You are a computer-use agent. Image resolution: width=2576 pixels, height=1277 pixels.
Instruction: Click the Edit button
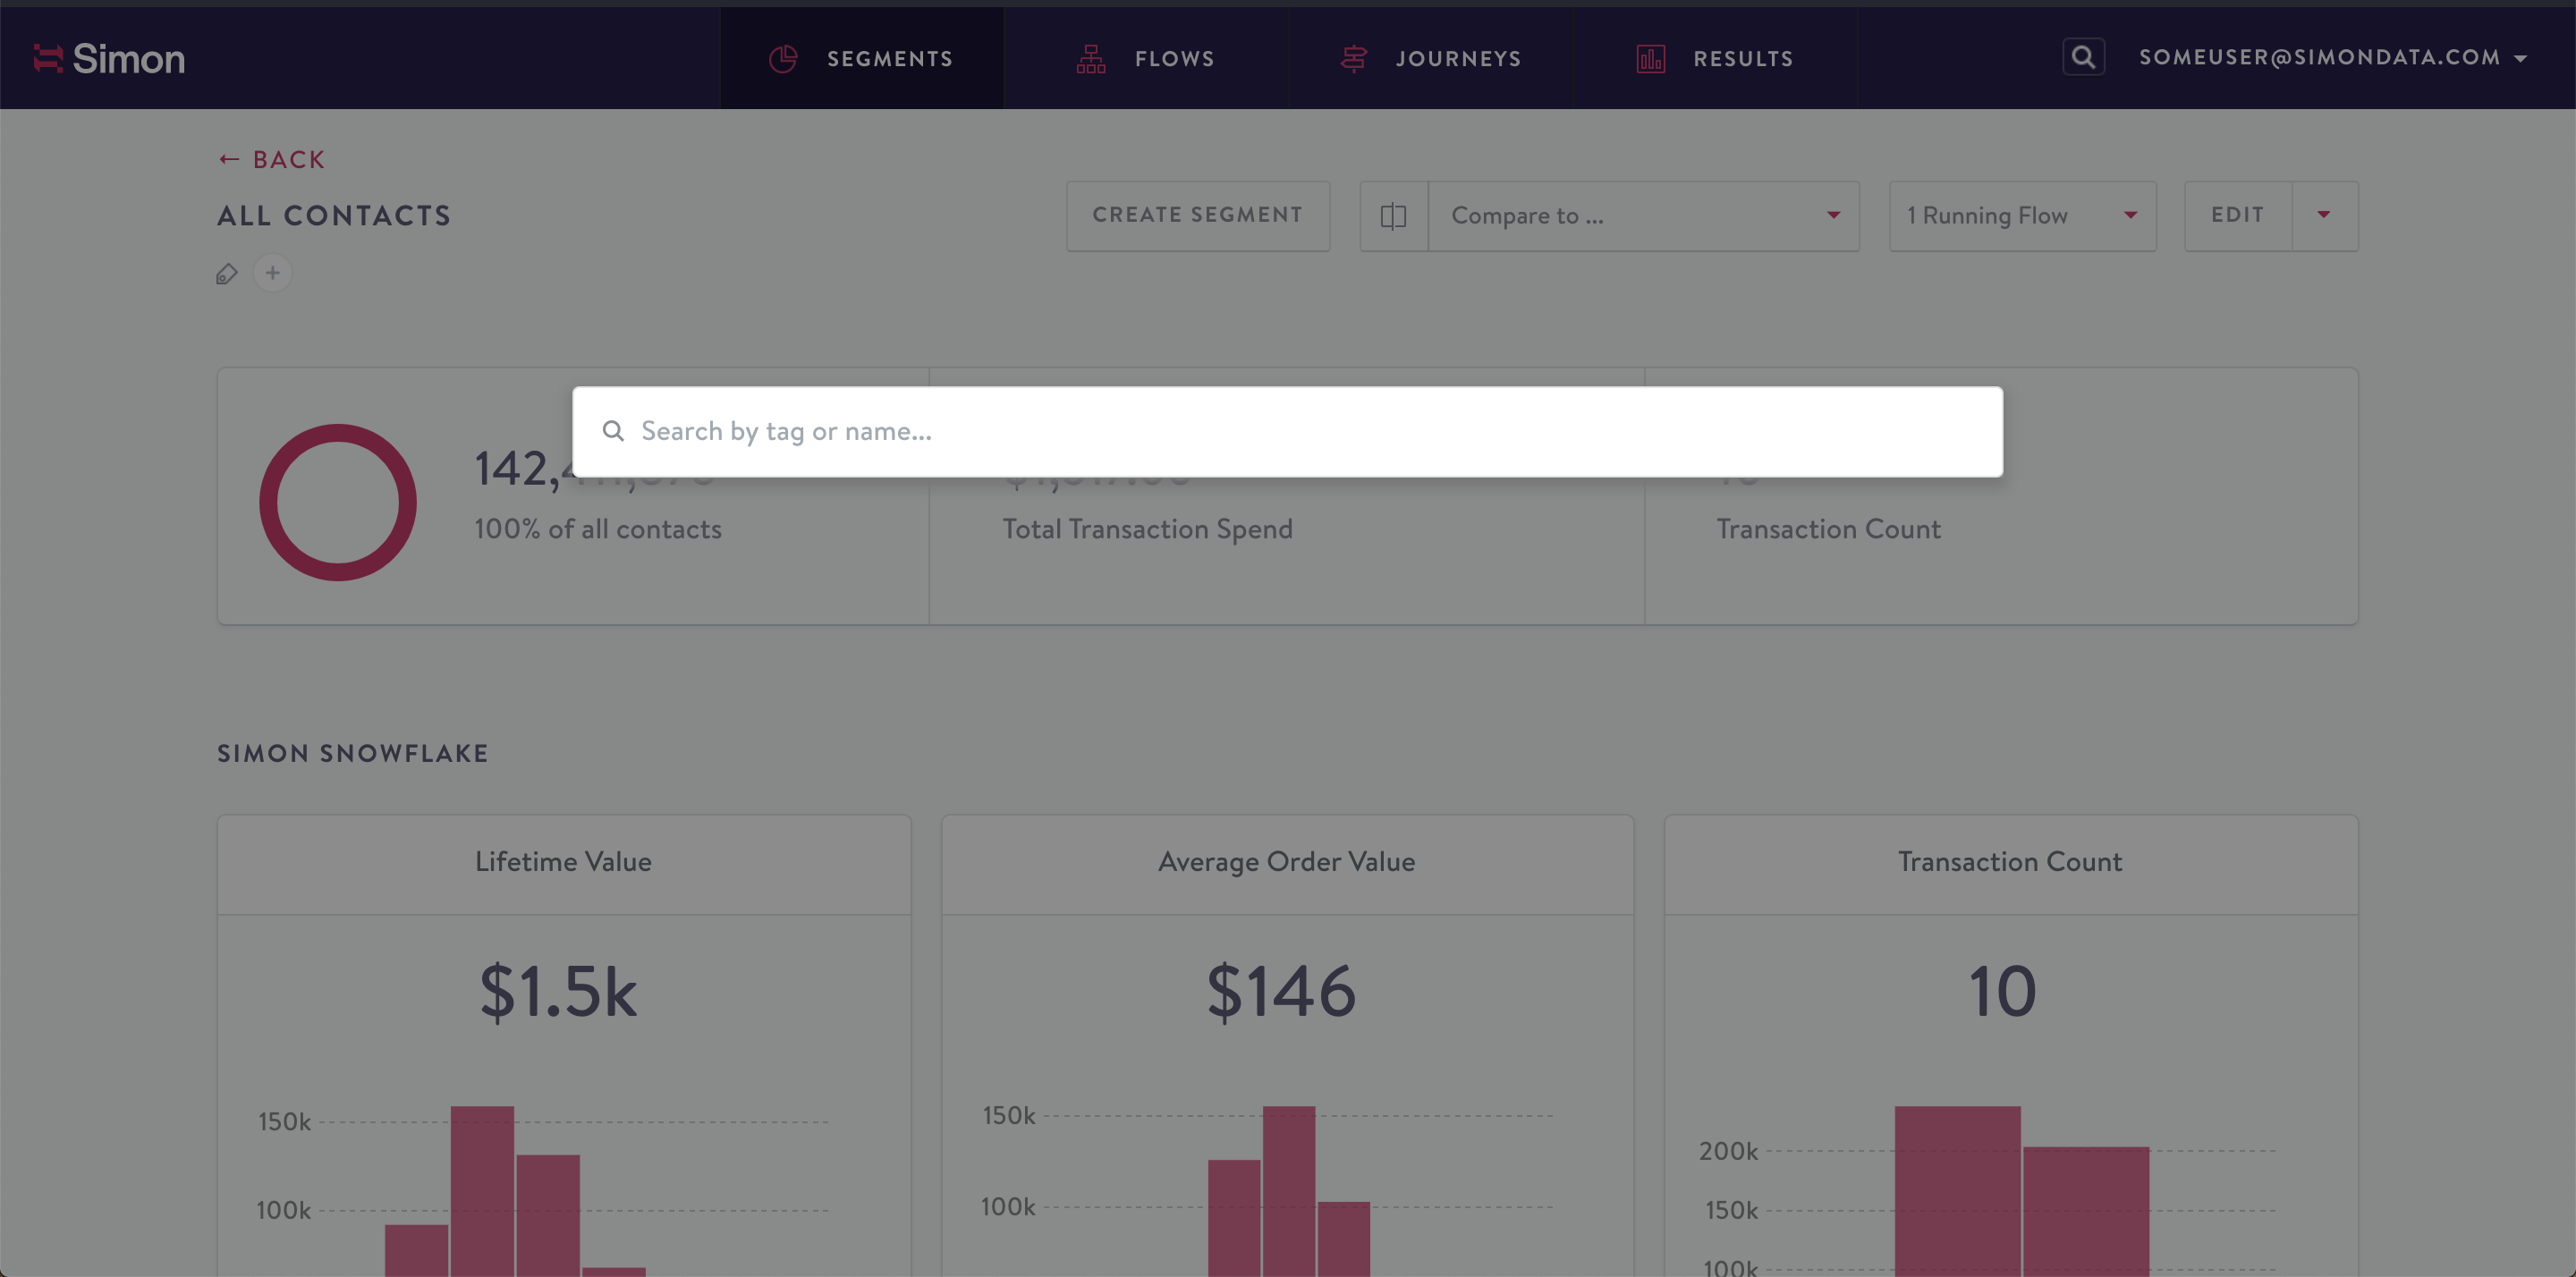click(x=2237, y=215)
